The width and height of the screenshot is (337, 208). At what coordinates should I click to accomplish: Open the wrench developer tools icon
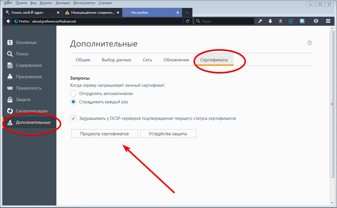pos(260,21)
